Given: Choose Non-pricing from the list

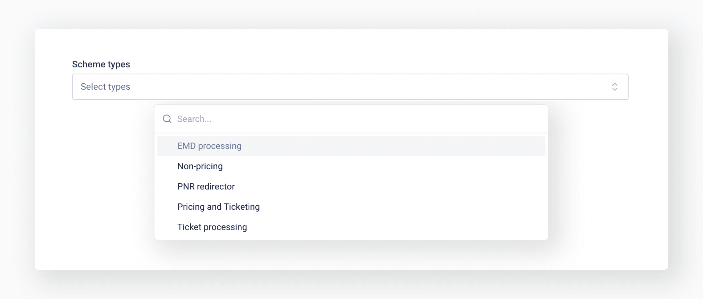Looking at the screenshot, I should (200, 166).
